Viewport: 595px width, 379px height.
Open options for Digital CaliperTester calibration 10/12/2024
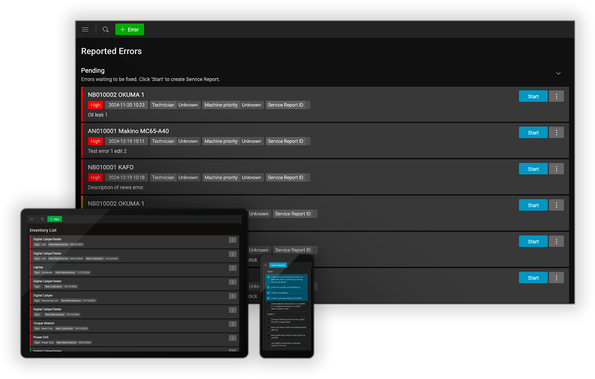[233, 282]
